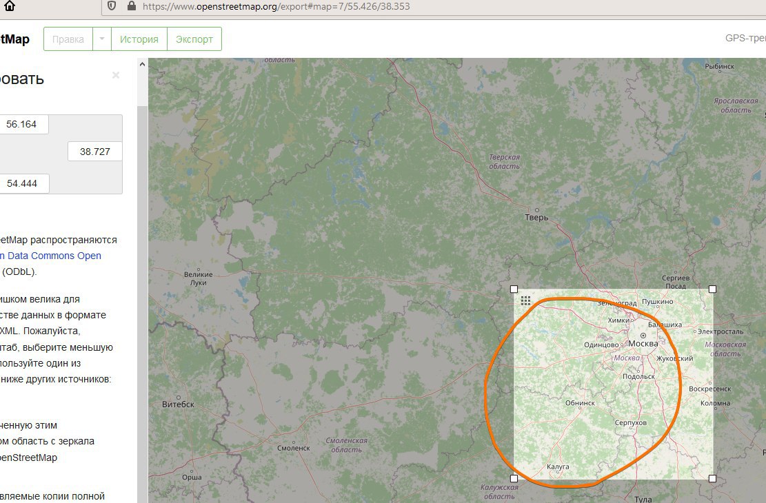Go to the browser home icon

click(9, 6)
